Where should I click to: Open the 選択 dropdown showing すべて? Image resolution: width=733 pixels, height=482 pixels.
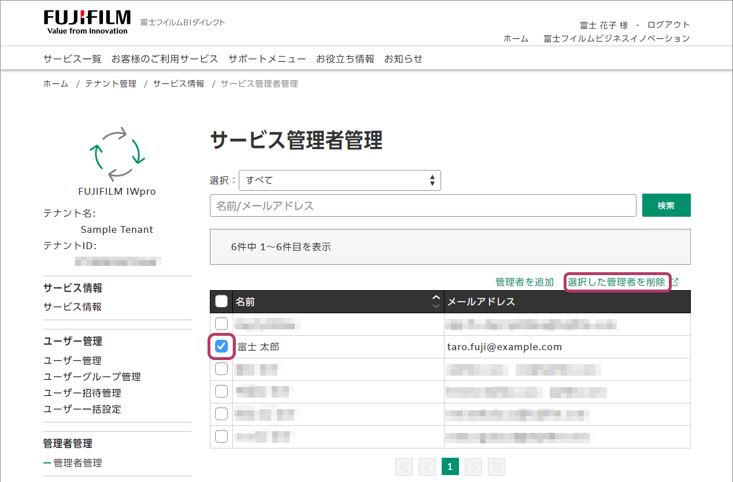click(x=340, y=180)
